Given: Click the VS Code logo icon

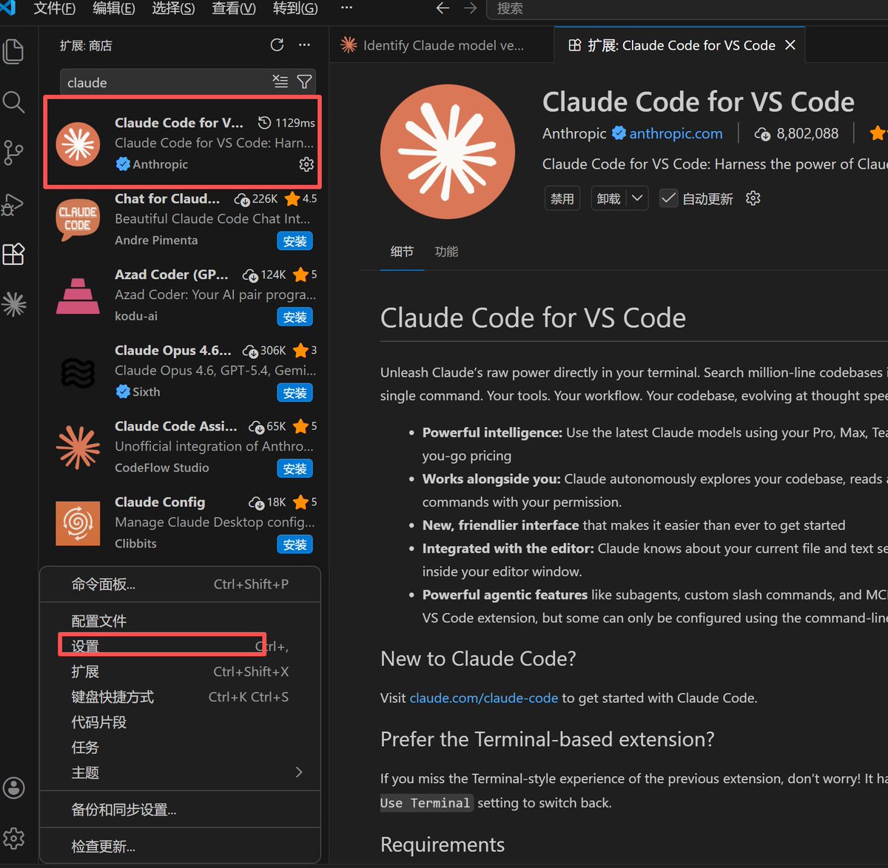Looking at the screenshot, I should click(8, 8).
